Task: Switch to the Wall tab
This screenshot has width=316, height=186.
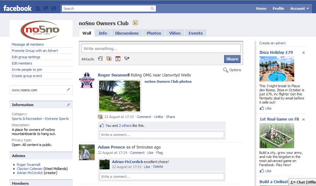Action: pyautogui.click(x=87, y=33)
